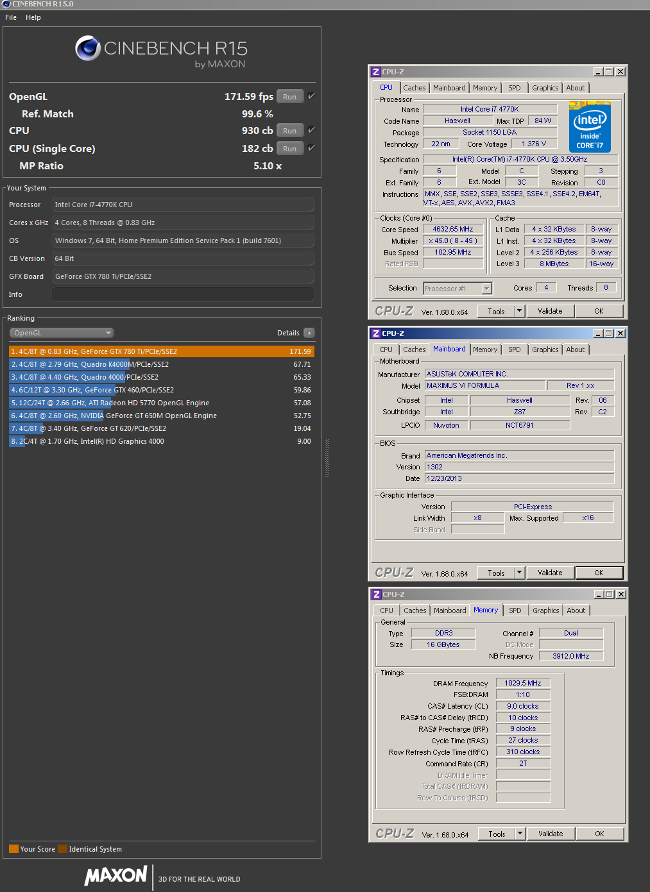Toggle the CPU test checkmark

(311, 130)
